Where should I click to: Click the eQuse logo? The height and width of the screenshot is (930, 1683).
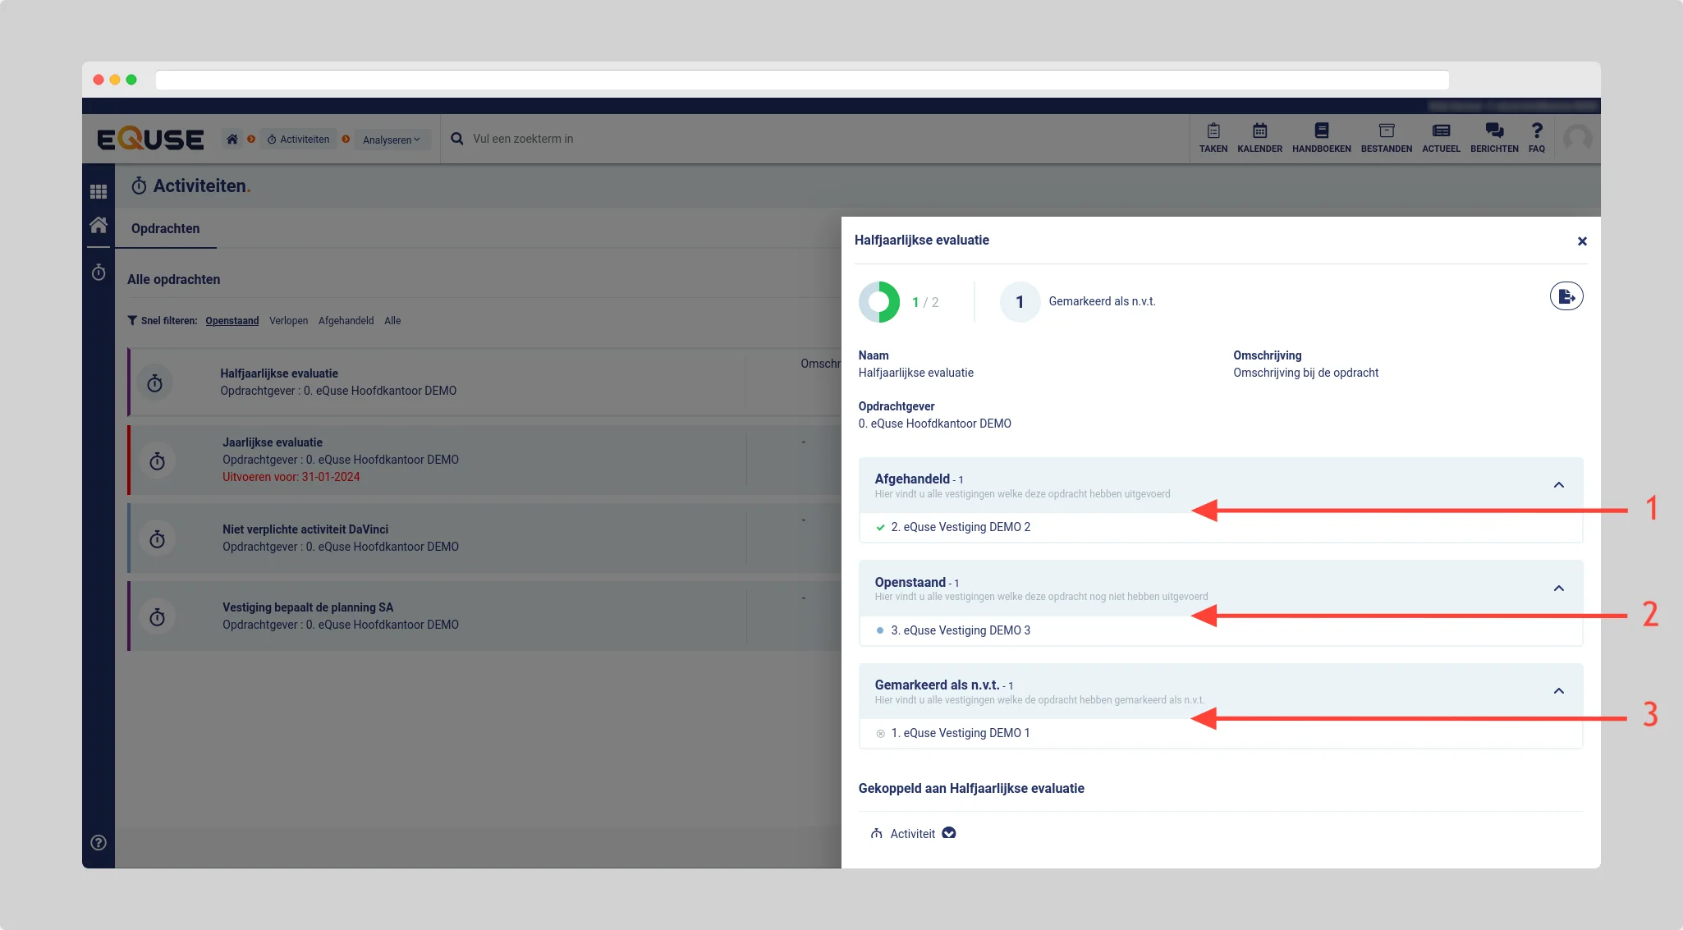point(150,139)
